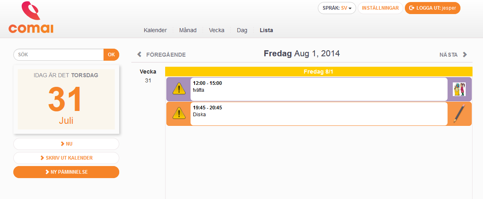
Task: Click the tvätta picture thumbnail
Action: 459,89
